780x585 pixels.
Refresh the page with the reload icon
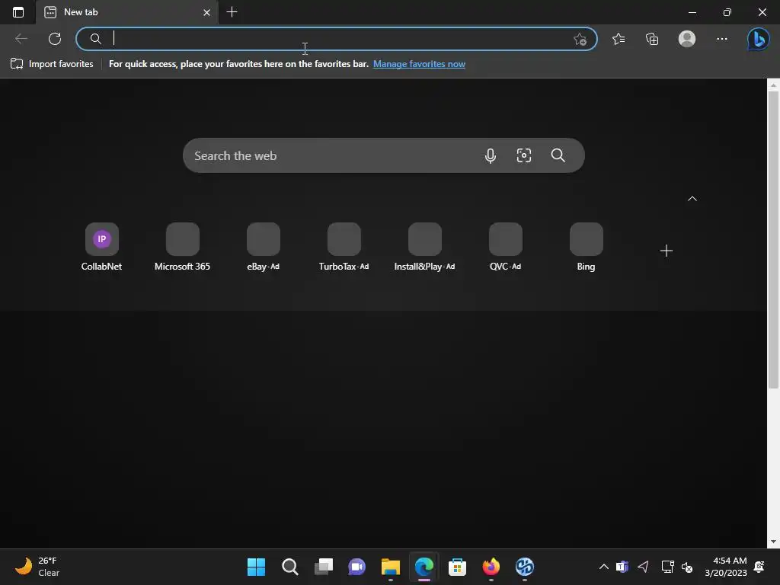(55, 39)
